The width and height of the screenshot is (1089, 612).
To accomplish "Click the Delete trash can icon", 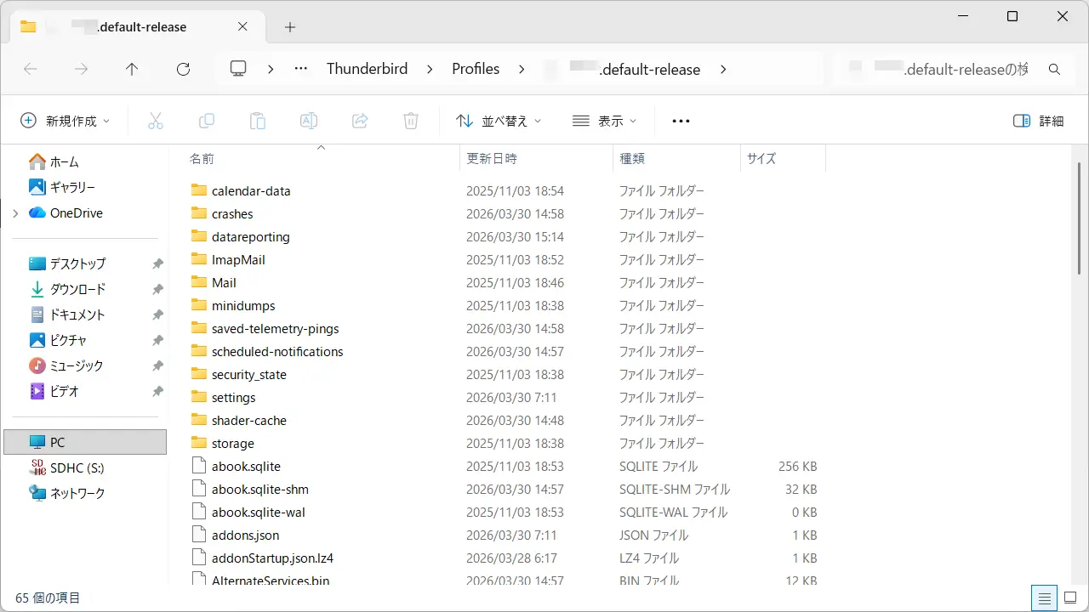I will (411, 121).
